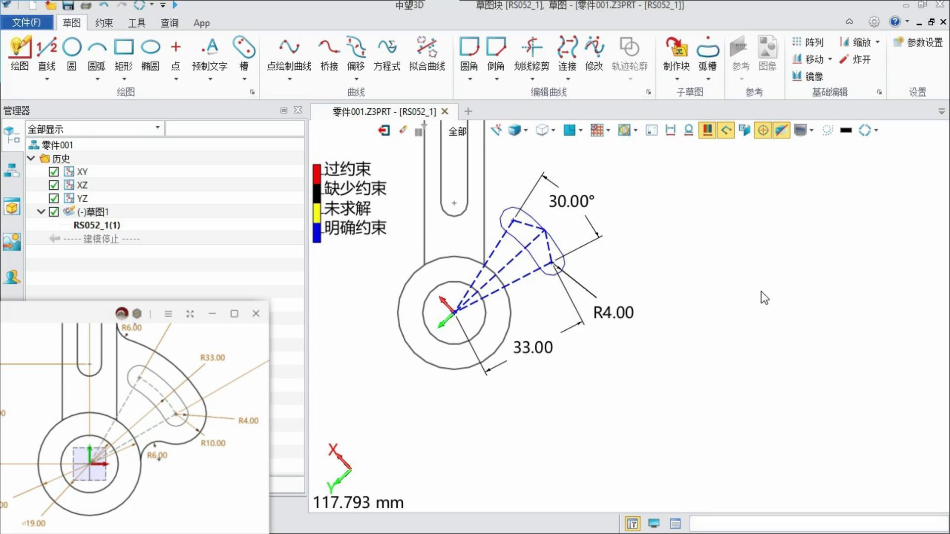Toggle the XZ plane checkbox

coord(54,185)
